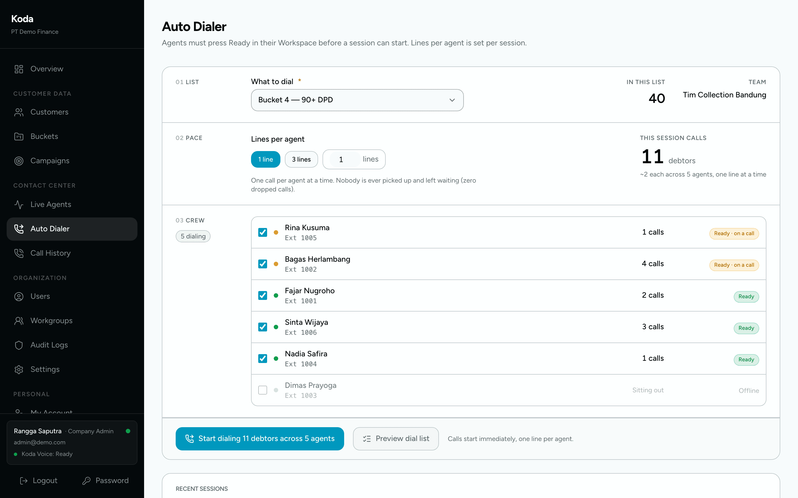Check Dimas Prayoga's checkbox
The width and height of the screenshot is (798, 498).
tap(262, 390)
